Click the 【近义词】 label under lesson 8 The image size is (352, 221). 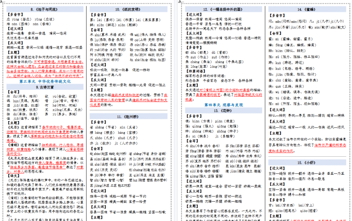coord(15,29)
